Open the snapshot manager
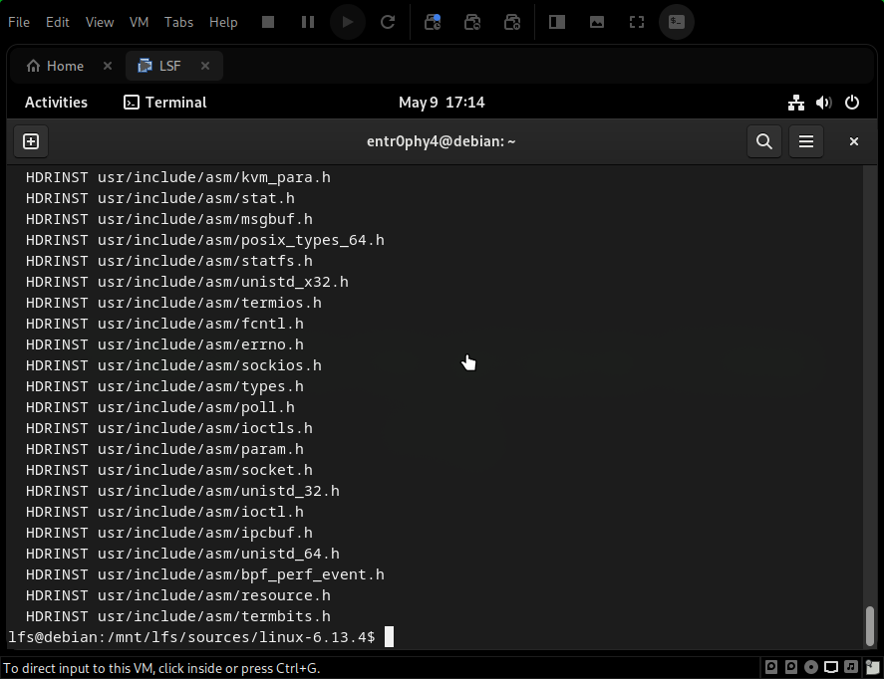 pos(511,21)
